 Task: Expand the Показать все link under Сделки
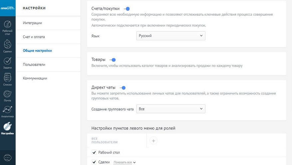(x=125, y=162)
